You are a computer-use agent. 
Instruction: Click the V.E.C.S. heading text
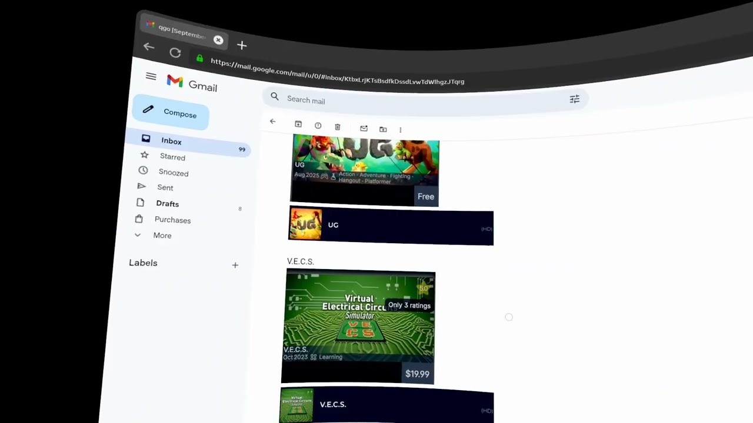(300, 261)
